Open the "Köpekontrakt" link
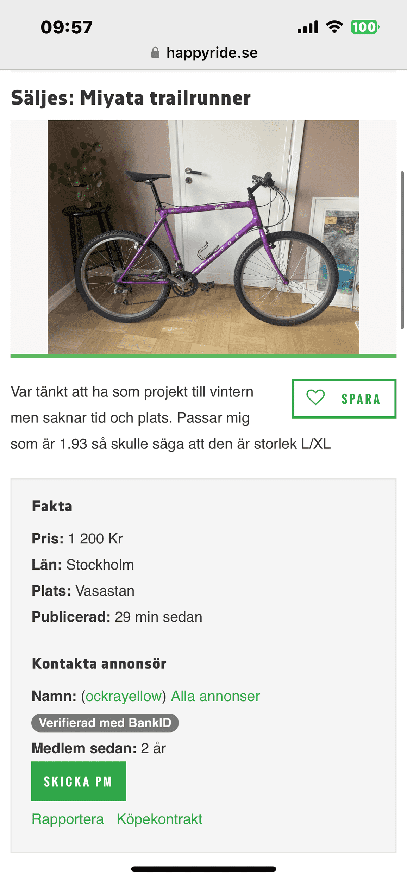The height and width of the screenshot is (880, 407). tap(159, 819)
